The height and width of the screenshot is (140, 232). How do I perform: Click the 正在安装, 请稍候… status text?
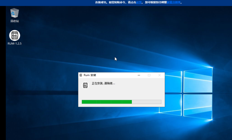click(x=103, y=83)
